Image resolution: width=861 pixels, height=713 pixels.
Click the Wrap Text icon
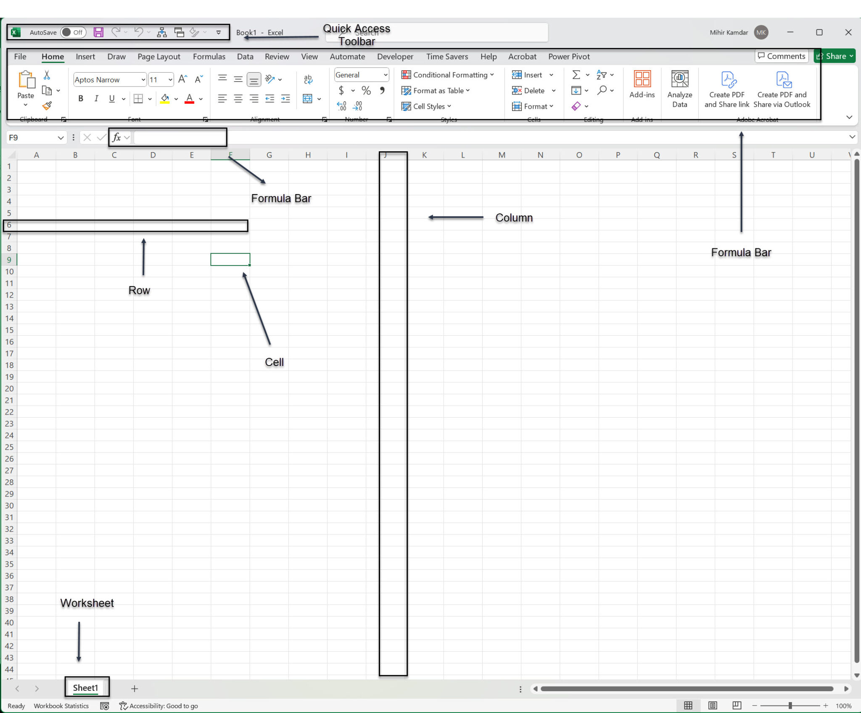tap(308, 79)
